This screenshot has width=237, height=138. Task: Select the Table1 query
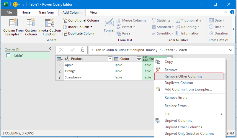click(18, 55)
